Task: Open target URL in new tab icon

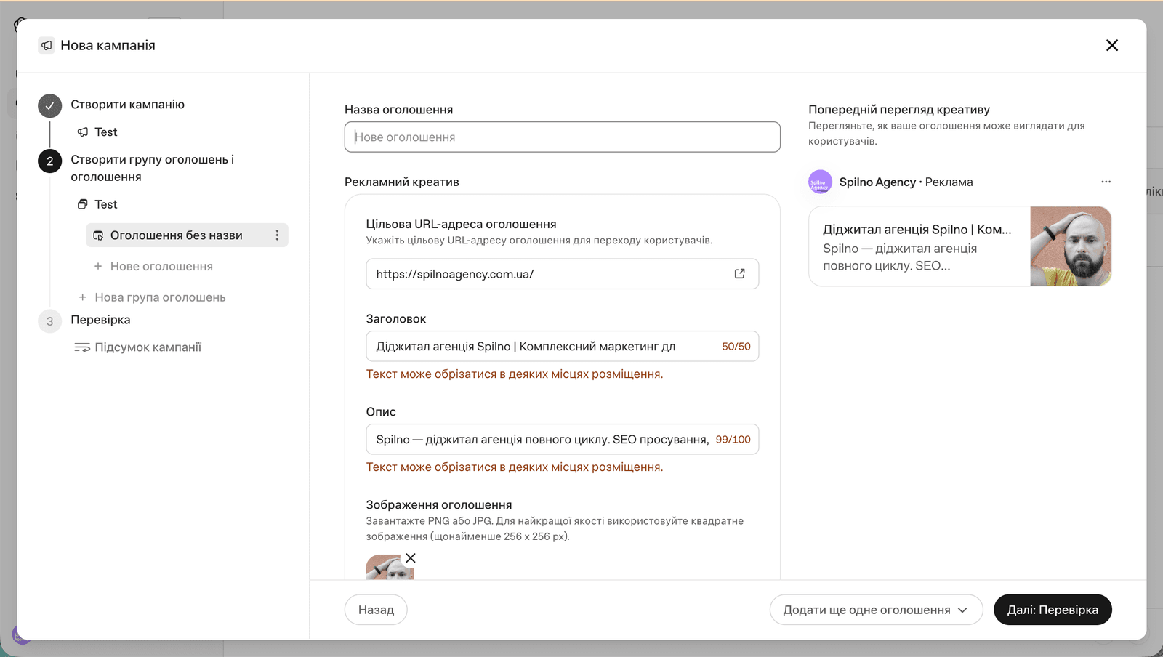Action: tap(739, 274)
